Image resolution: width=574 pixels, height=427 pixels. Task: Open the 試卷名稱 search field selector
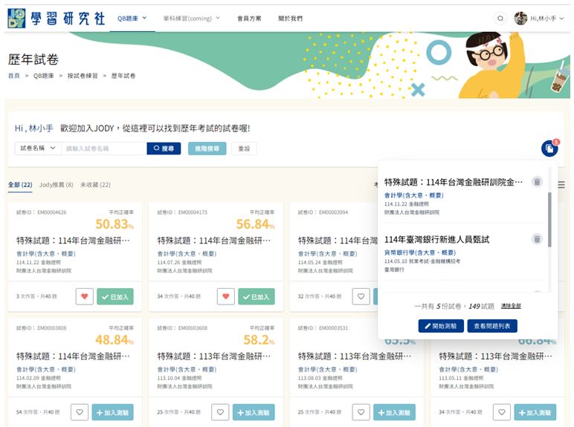(38, 149)
